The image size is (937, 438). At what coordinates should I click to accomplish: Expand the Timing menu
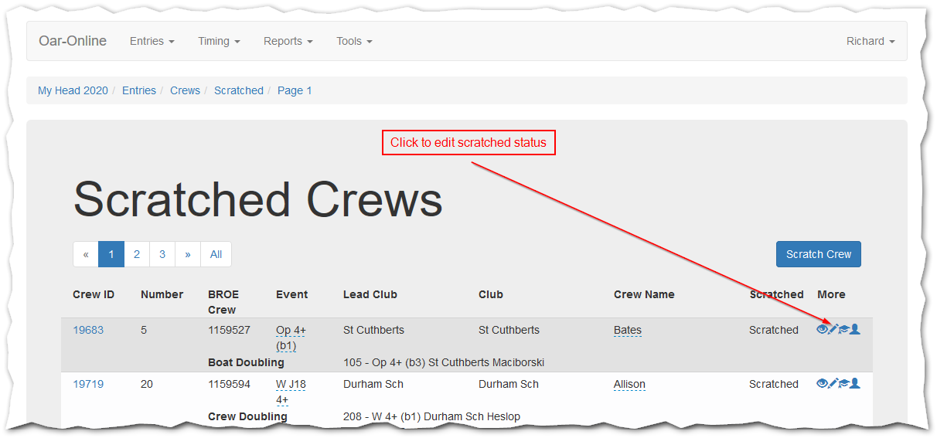click(x=219, y=41)
